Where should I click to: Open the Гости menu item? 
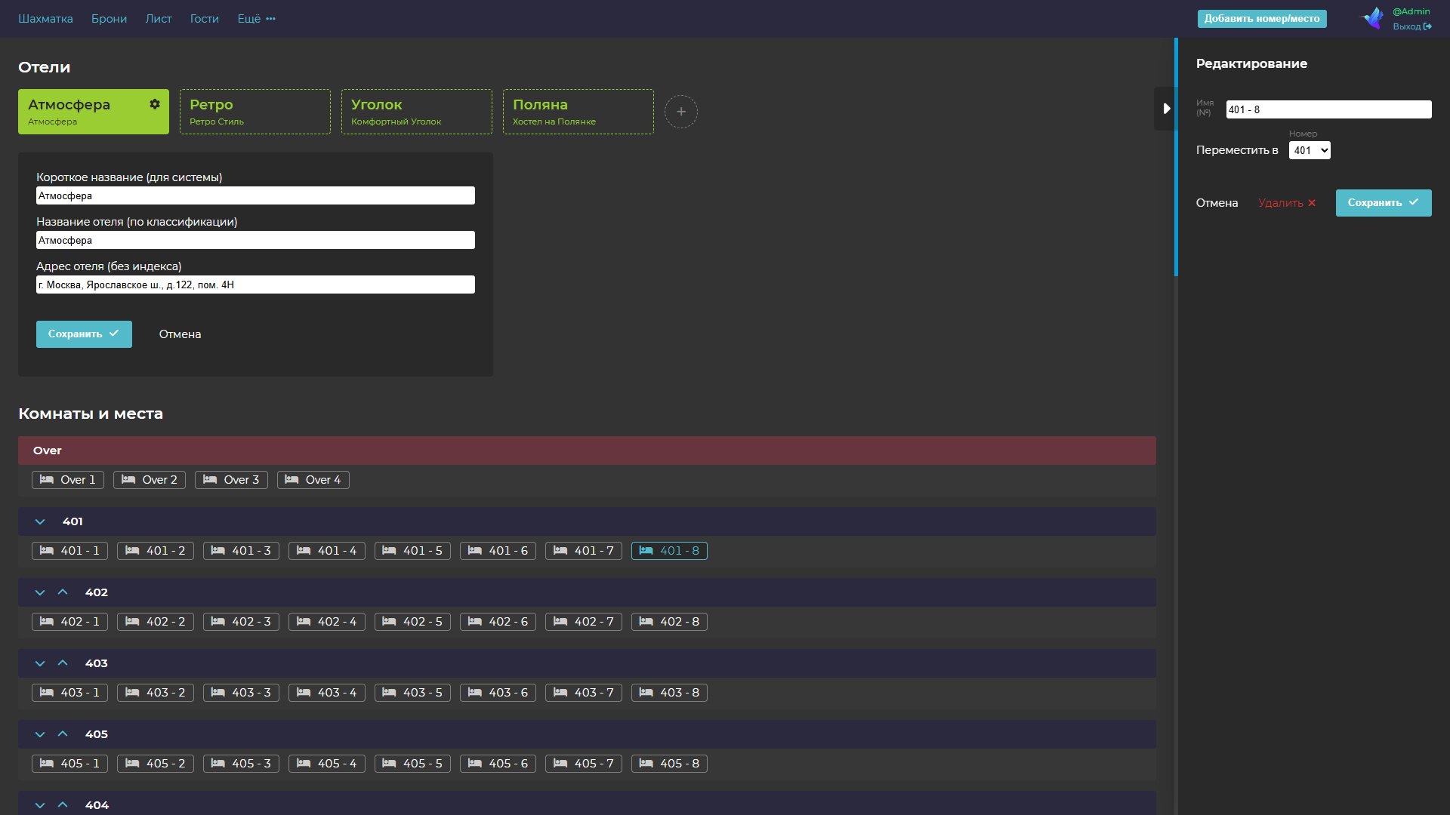tap(205, 19)
